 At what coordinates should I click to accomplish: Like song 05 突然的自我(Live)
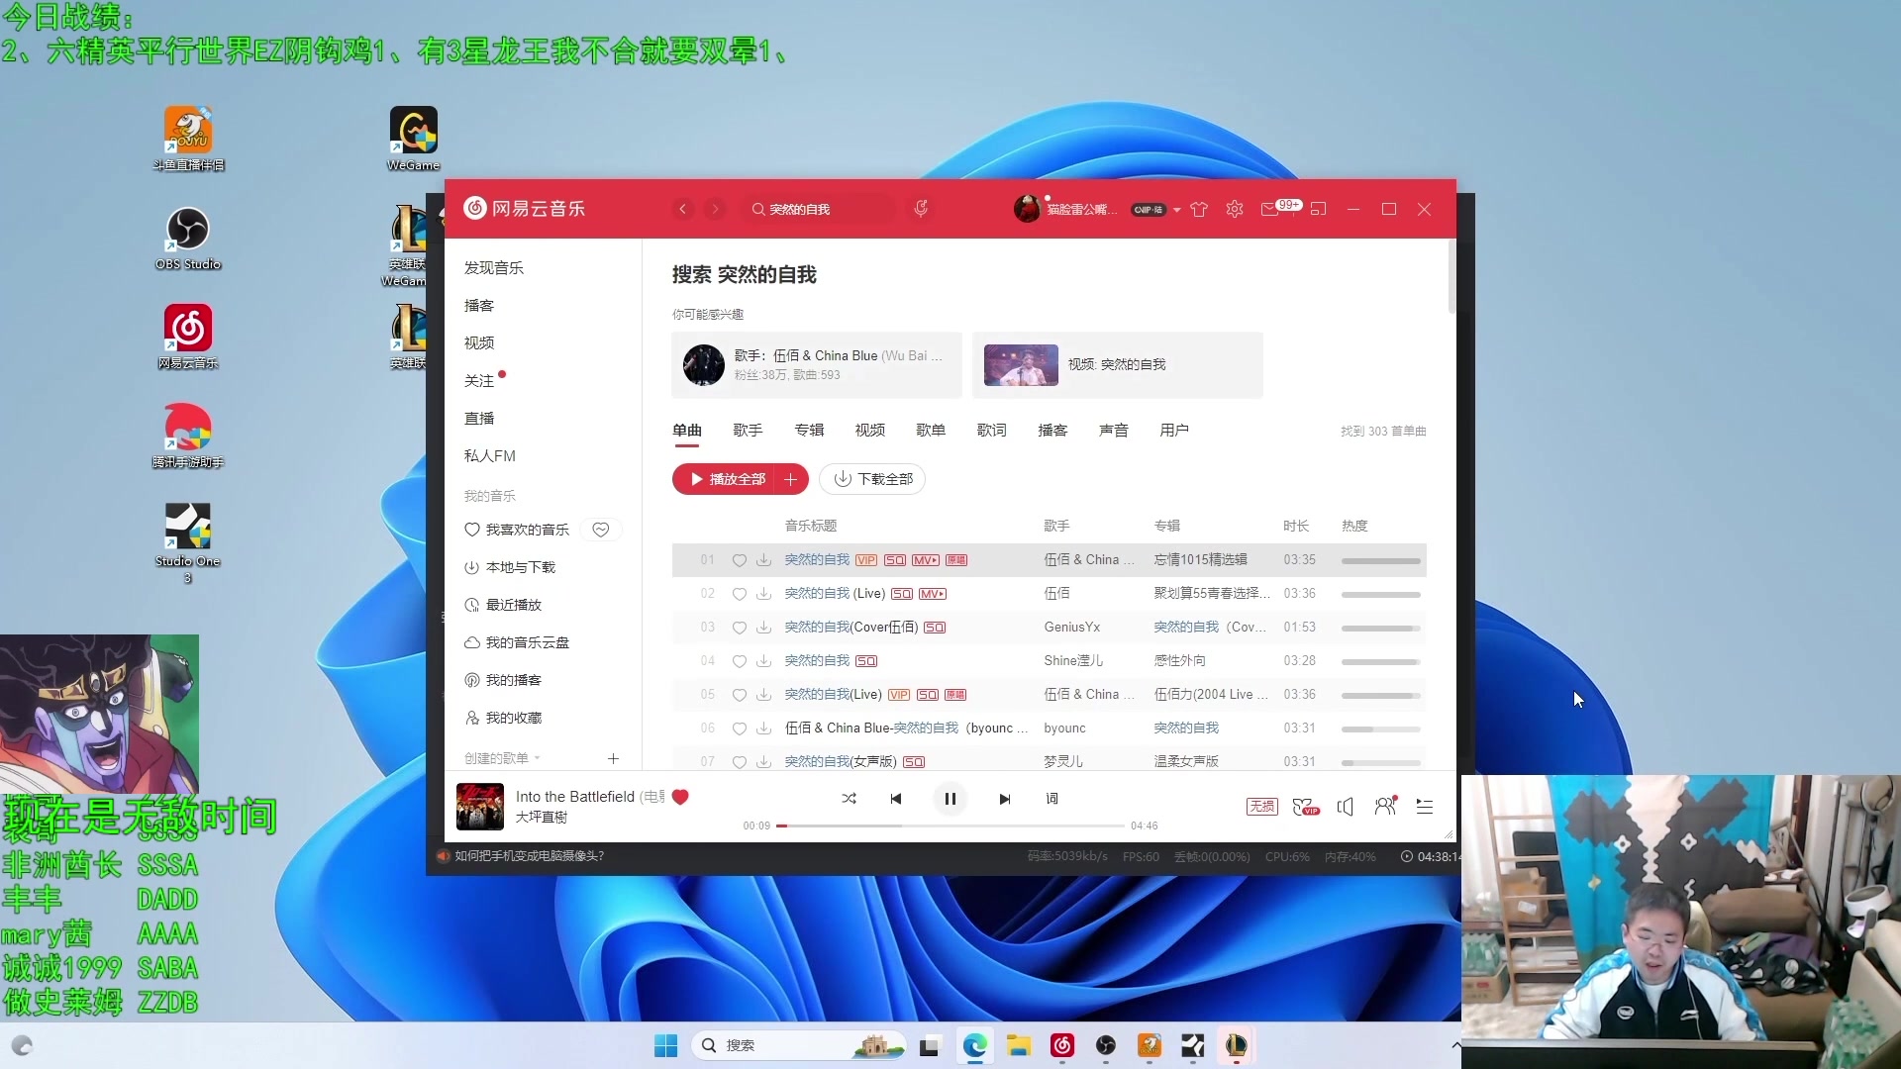[x=739, y=695]
